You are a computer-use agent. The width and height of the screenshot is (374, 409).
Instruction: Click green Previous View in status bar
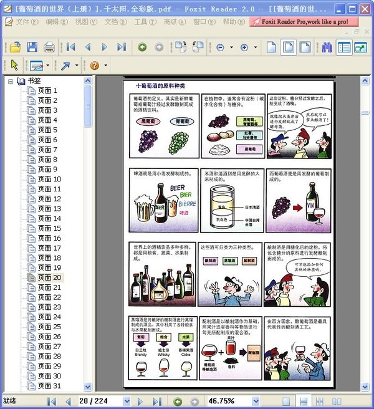178,402
